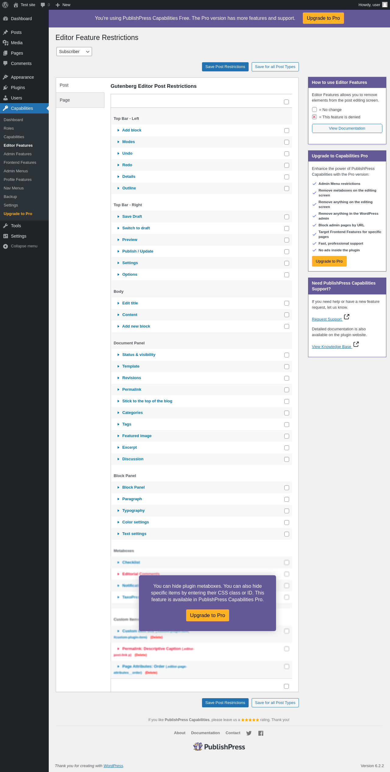This screenshot has height=772, width=390.
Task: Click the Appearance brush icon
Action: [x=5, y=77]
